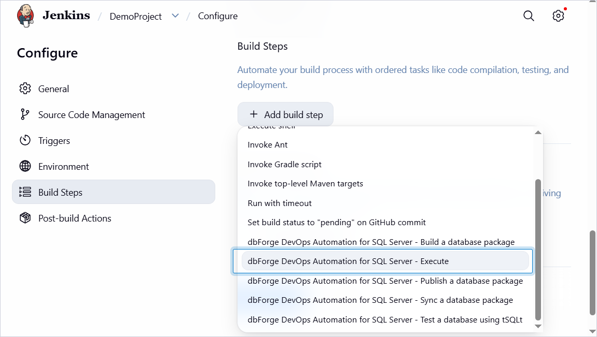The width and height of the screenshot is (597, 337).
Task: Select Invoke Ant build step
Action: click(385, 145)
